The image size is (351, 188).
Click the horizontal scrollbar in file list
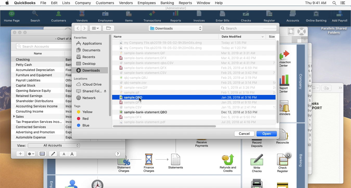pyautogui.click(x=164, y=126)
